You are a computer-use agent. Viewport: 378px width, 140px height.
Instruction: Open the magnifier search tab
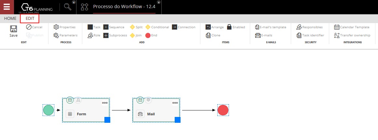point(68,7)
